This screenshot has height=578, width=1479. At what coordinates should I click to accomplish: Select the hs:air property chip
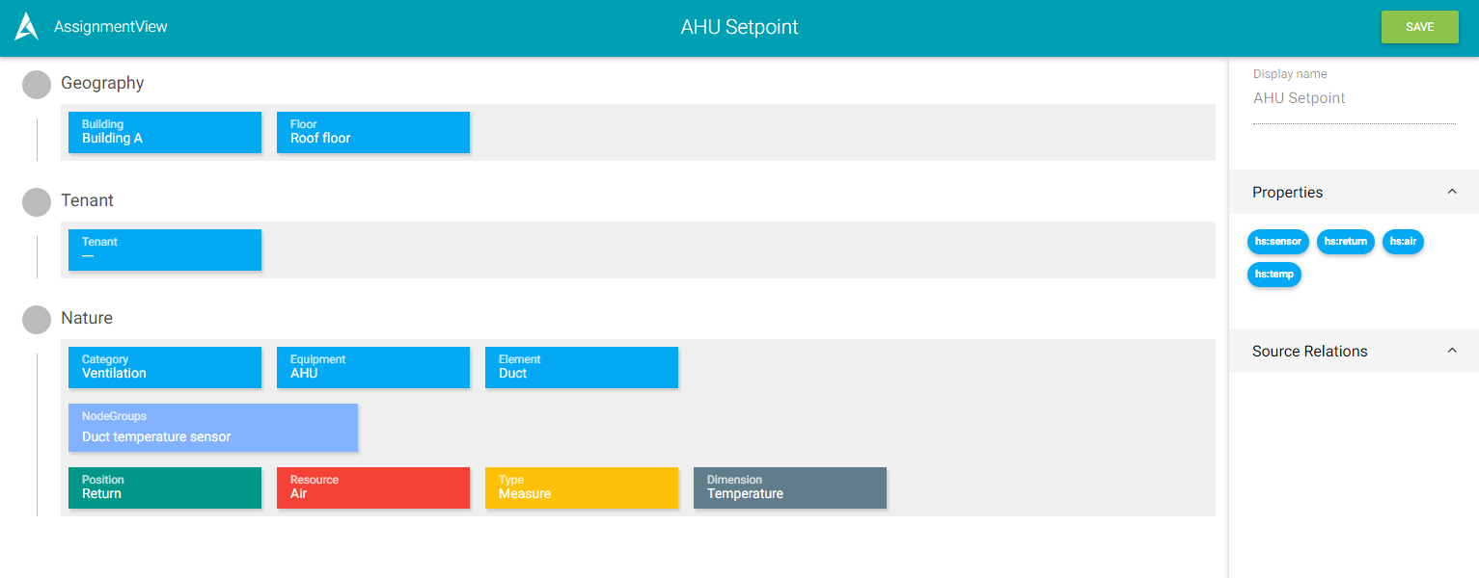pos(1403,242)
